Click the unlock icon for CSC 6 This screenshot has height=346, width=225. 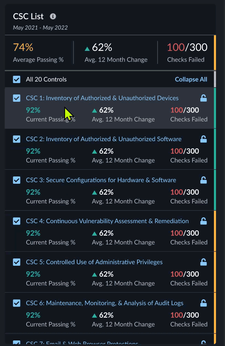pos(204,303)
